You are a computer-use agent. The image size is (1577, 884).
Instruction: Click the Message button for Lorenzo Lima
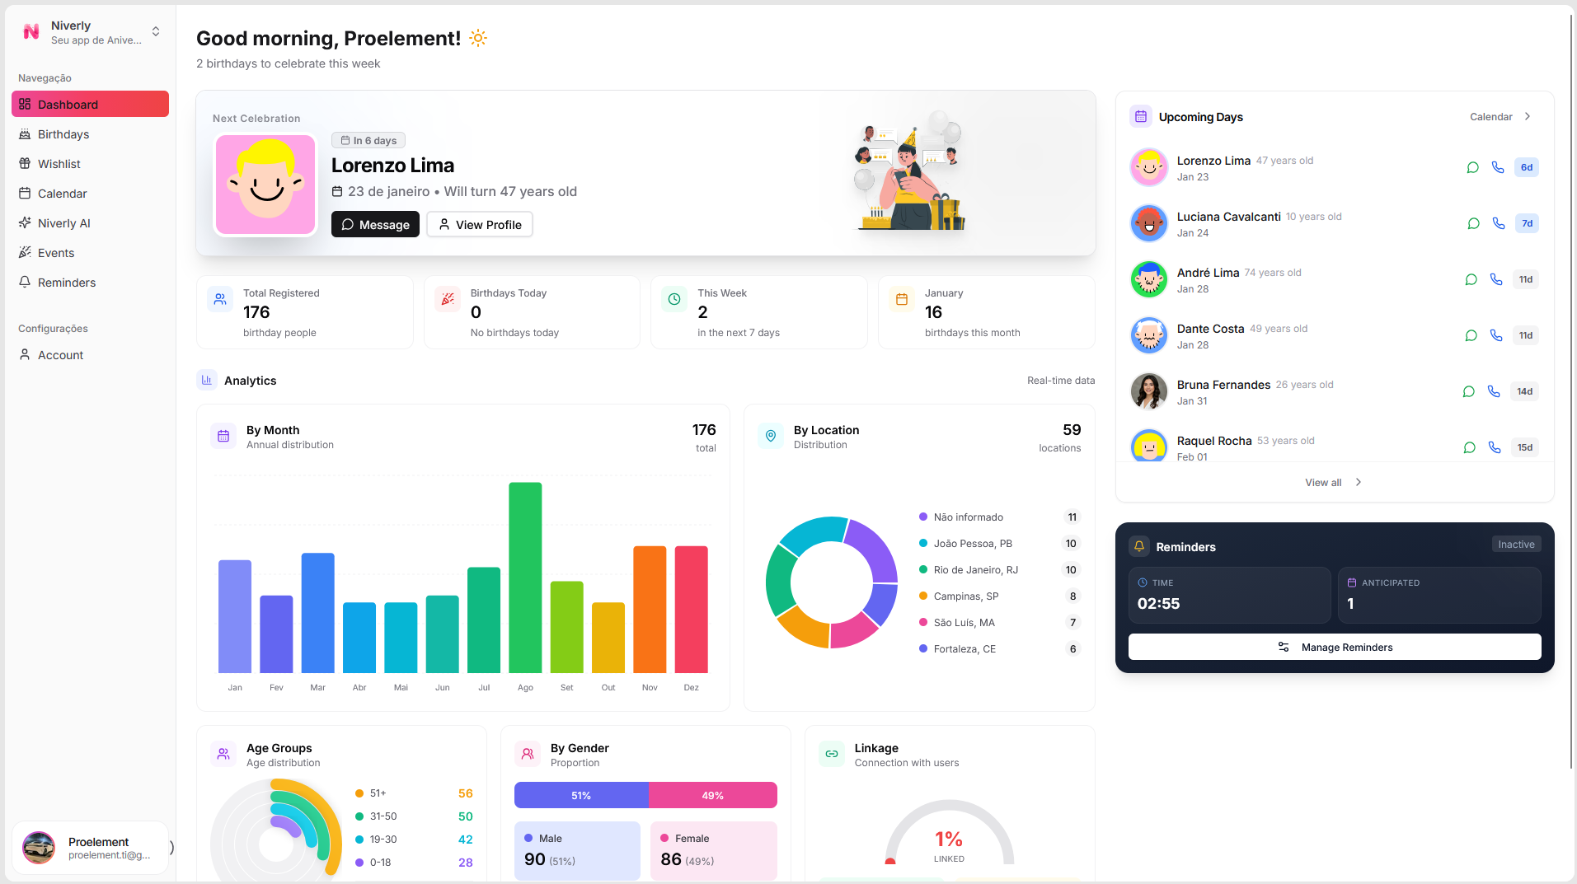375,224
